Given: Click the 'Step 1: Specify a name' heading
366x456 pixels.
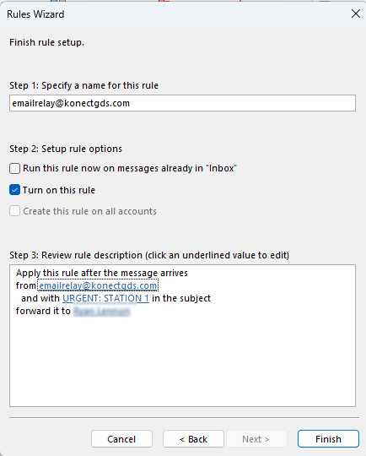Looking at the screenshot, I should pyautogui.click(x=84, y=85).
